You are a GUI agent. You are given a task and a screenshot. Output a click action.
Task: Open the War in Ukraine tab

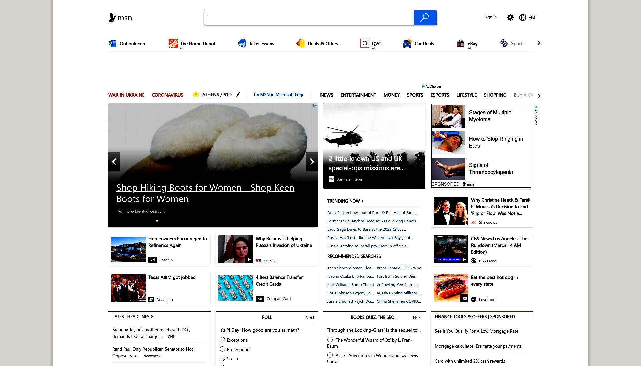tap(126, 95)
